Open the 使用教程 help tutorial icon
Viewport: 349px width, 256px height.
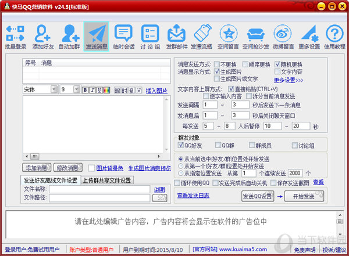334,37
